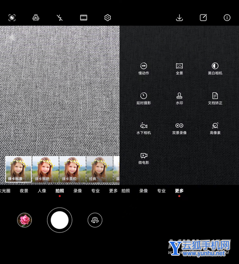Tap the download modes icon

coord(179,18)
